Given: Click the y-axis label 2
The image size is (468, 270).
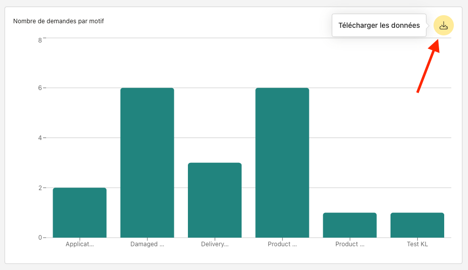Looking at the screenshot, I should (x=40, y=188).
